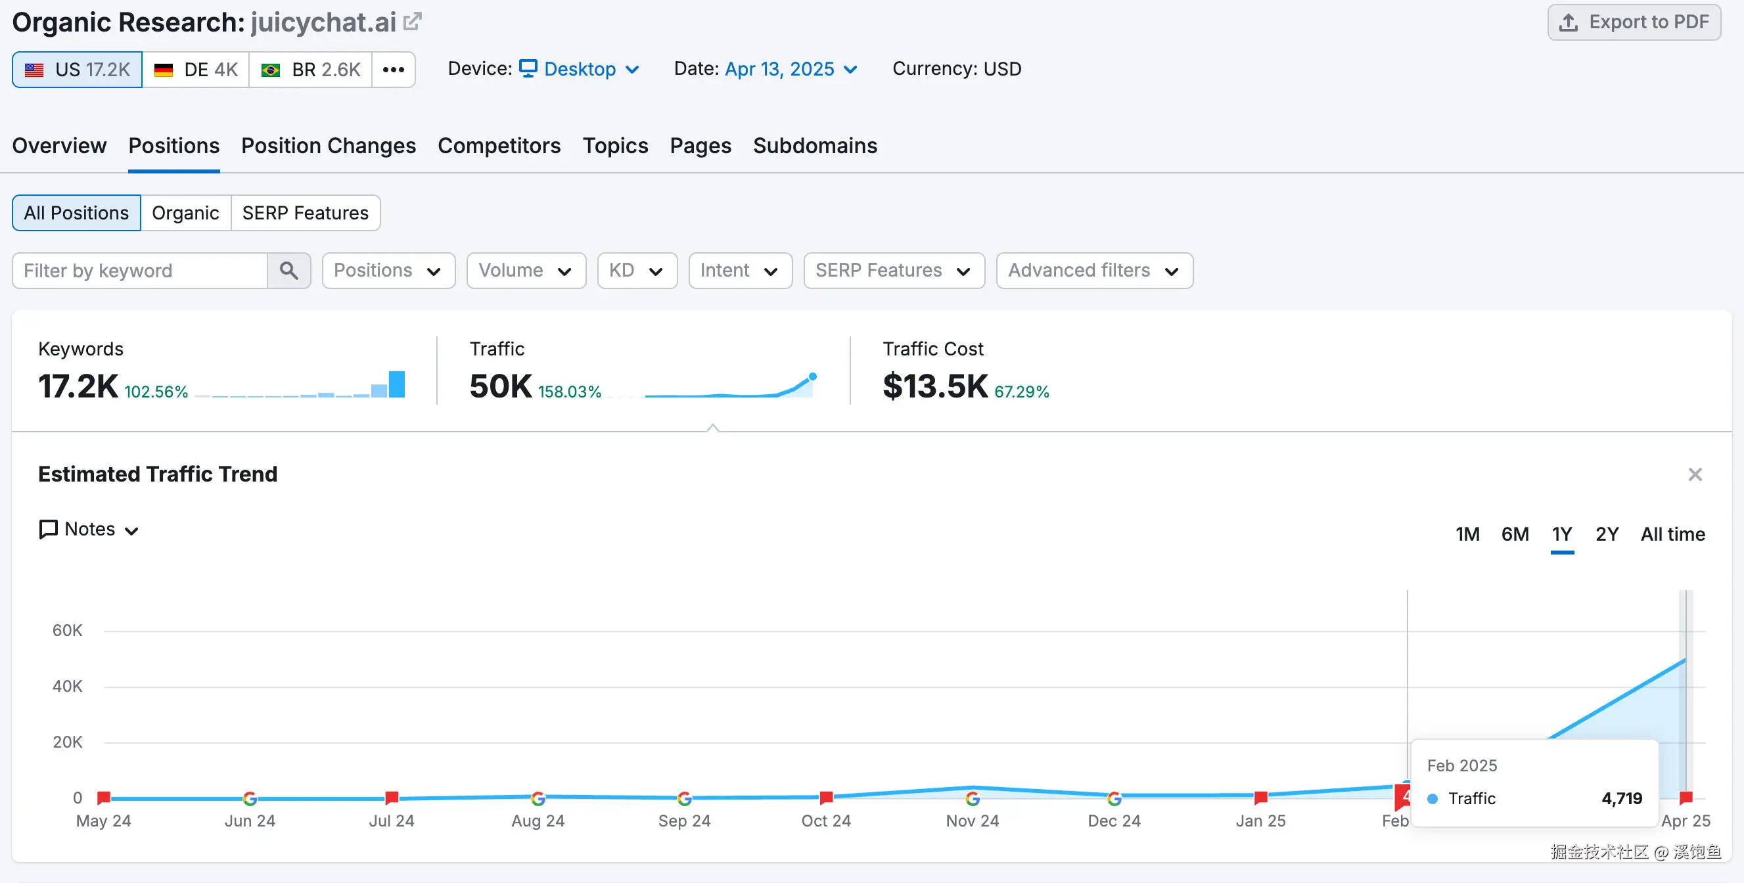
Task: Open the Device Desktop dropdown
Action: [580, 69]
